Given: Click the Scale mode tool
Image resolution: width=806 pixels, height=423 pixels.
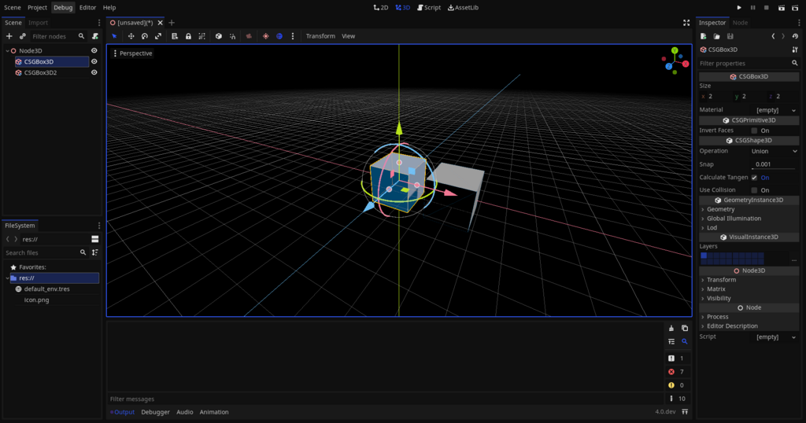Looking at the screenshot, I should pyautogui.click(x=158, y=36).
